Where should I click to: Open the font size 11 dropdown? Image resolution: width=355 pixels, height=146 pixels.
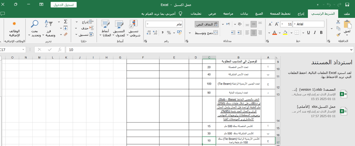[x=282, y=24]
